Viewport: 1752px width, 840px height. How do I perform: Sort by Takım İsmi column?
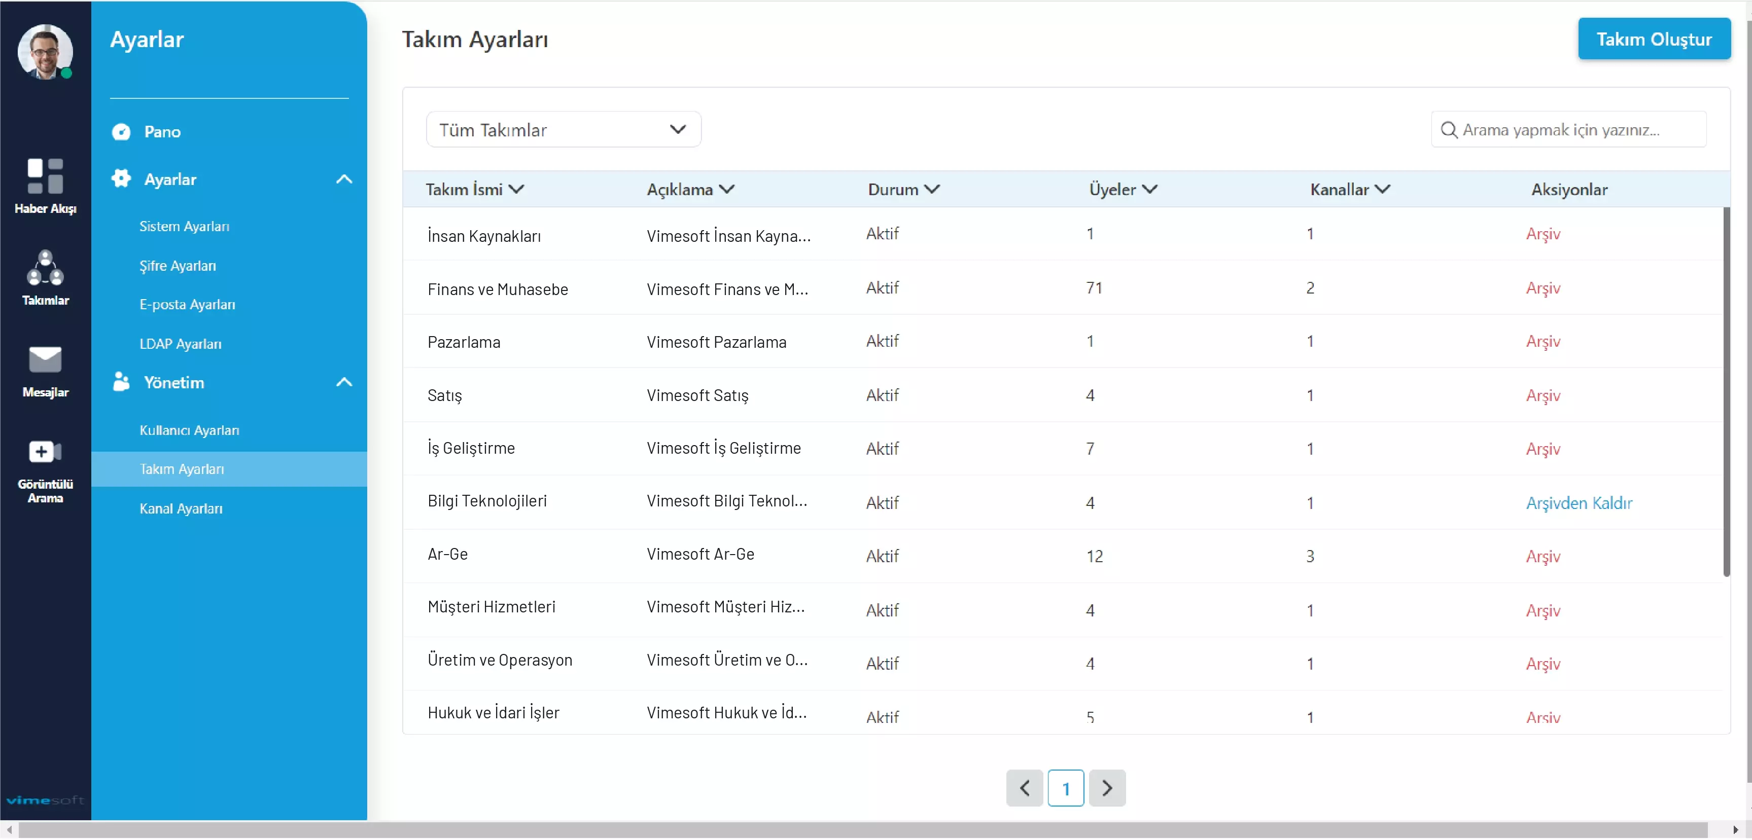click(475, 190)
